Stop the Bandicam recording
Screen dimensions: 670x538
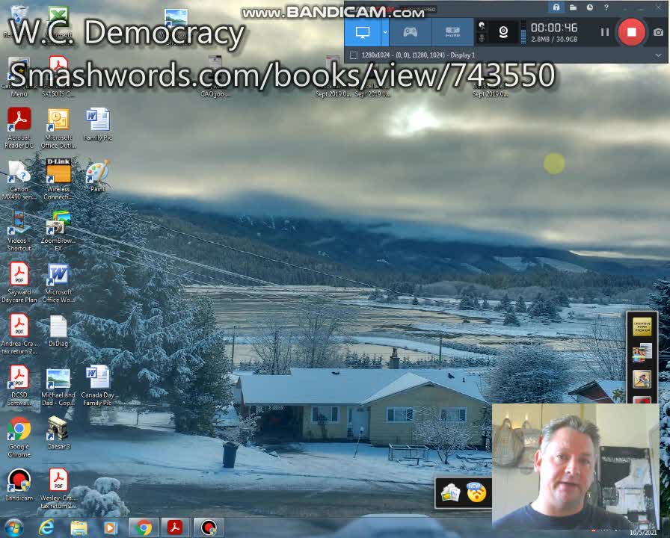pos(632,32)
